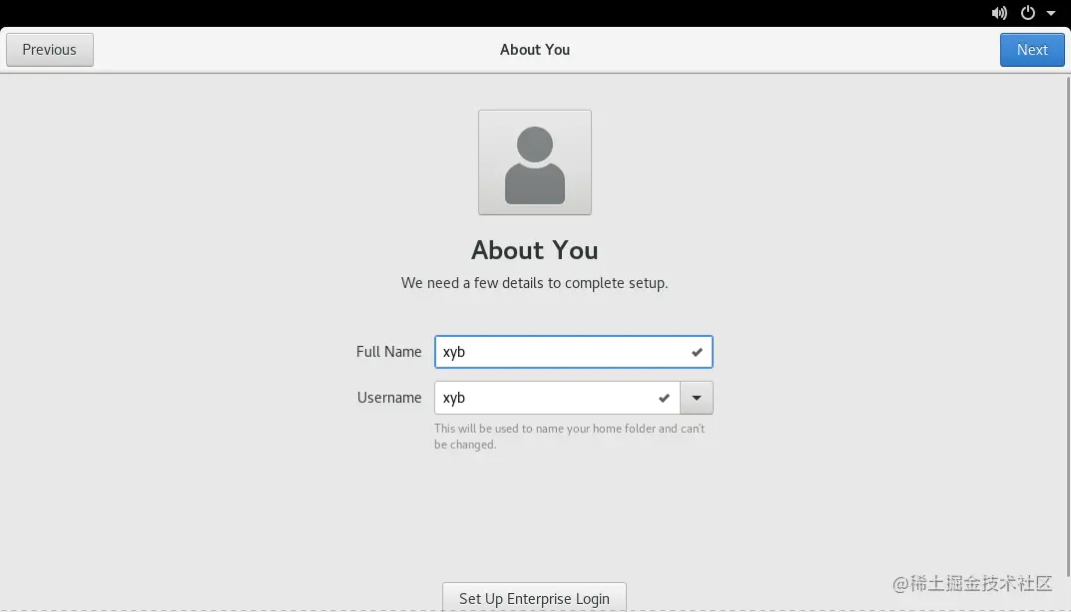The height and width of the screenshot is (612, 1071).
Task: Click the user avatar picture placeholder
Action: (535, 162)
